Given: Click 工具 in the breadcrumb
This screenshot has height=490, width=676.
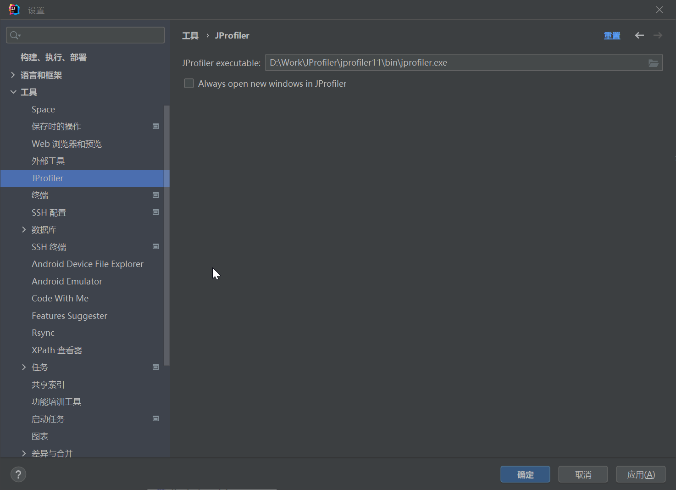Looking at the screenshot, I should [190, 35].
